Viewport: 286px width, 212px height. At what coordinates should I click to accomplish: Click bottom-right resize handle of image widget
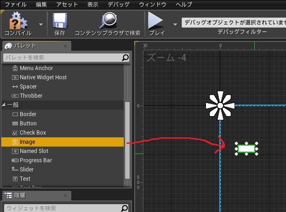(257, 154)
